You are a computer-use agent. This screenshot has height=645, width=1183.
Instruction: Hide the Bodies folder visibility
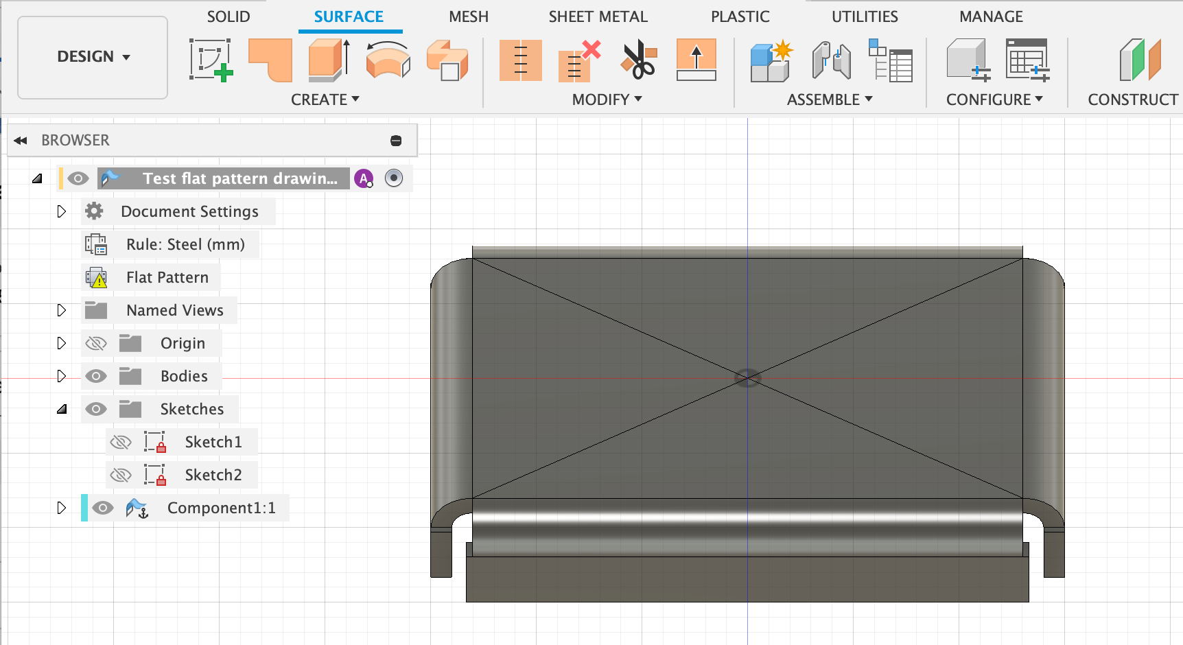pos(96,376)
